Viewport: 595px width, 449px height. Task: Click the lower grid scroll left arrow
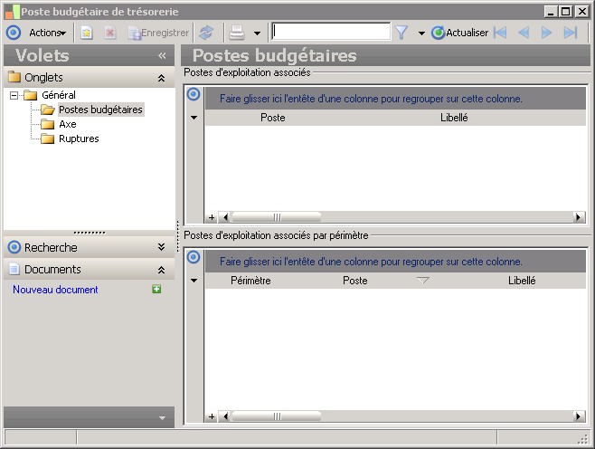(x=226, y=416)
